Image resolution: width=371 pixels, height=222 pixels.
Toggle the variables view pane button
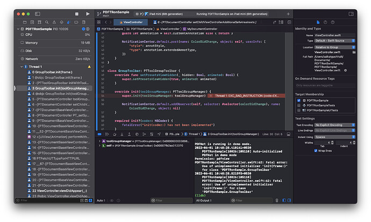pos(284,200)
